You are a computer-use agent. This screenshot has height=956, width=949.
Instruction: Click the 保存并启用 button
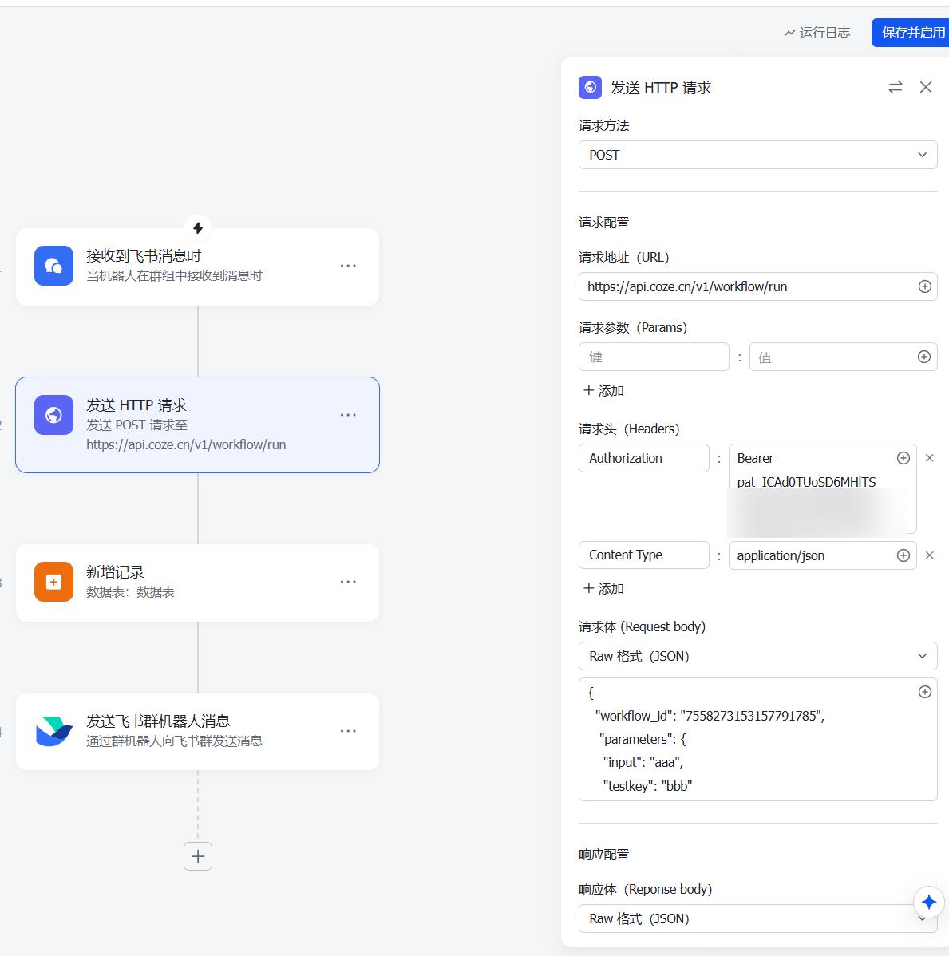[x=912, y=33]
